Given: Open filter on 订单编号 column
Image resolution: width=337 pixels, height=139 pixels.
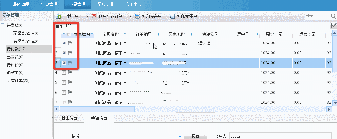Looking at the screenshot, I should click(x=158, y=34).
